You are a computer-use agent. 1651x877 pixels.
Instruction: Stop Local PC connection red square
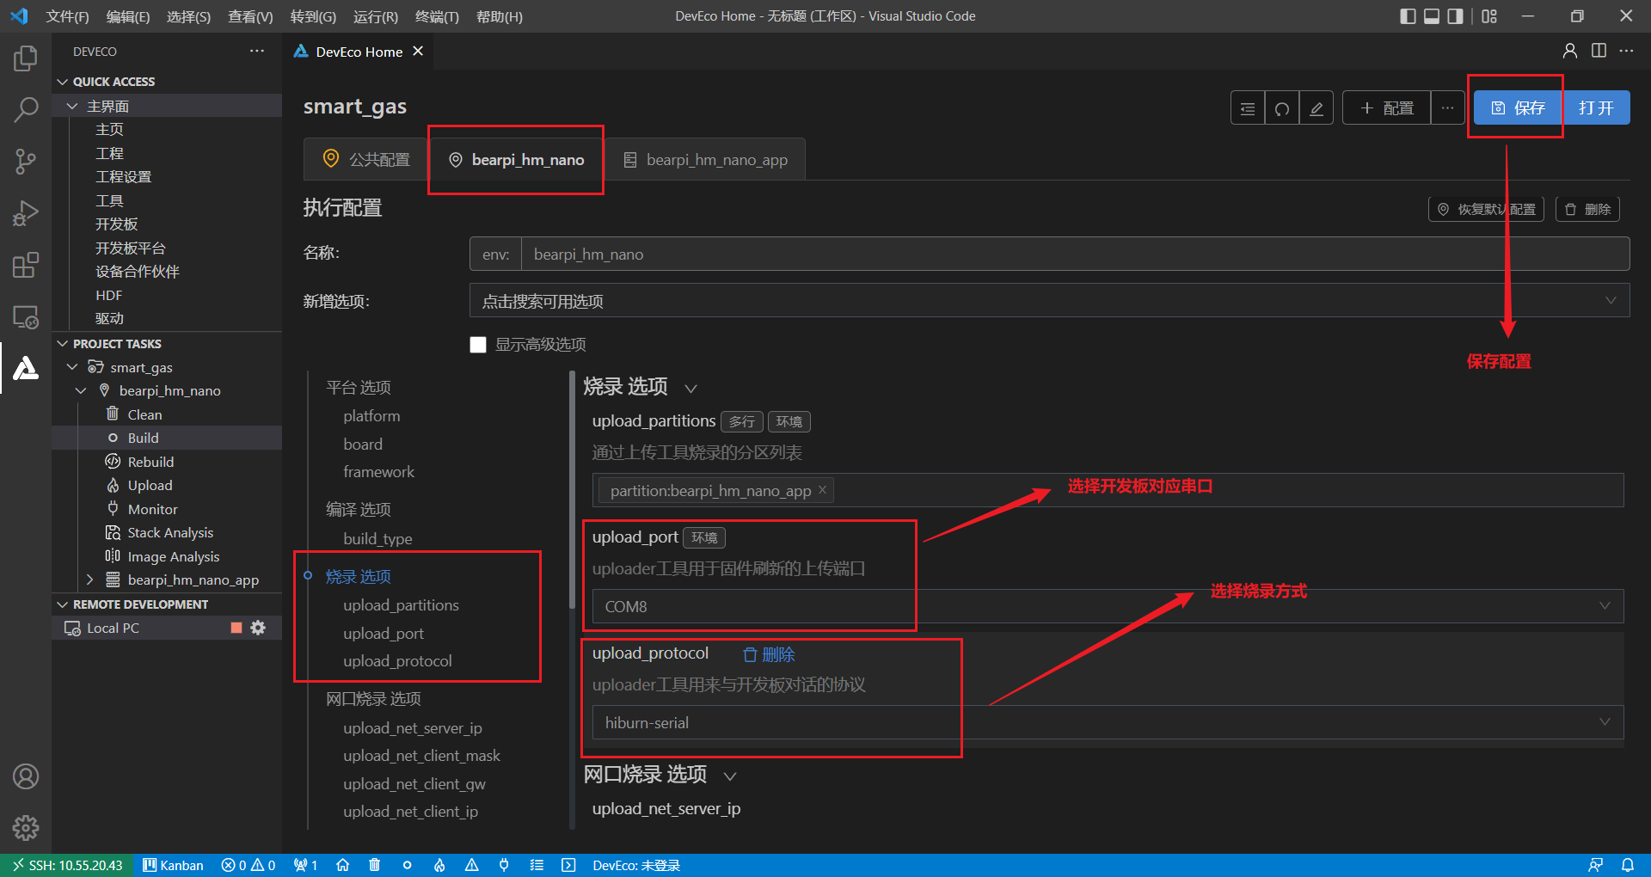click(236, 628)
